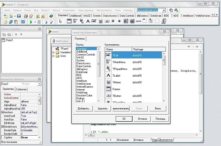Click the Pause icon in debug toolbar
Viewport: 221px width, 146px height.
39,22
